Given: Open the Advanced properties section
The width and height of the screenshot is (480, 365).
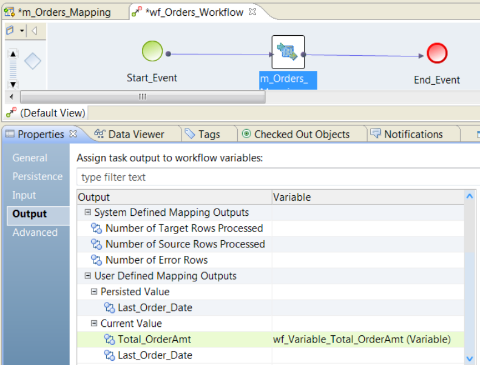Looking at the screenshot, I should 35,232.
